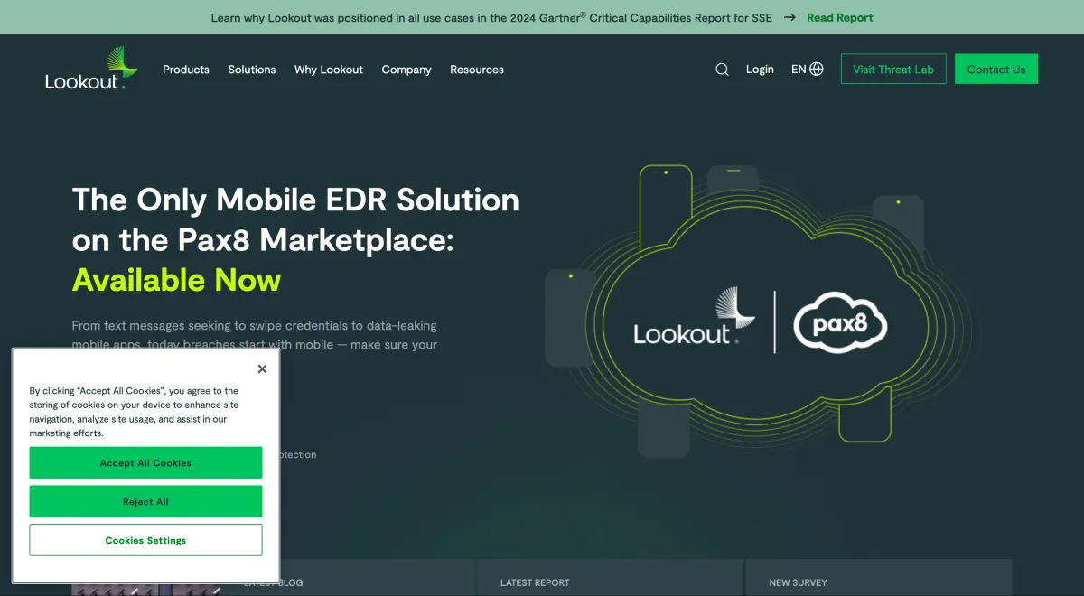Image resolution: width=1084 pixels, height=596 pixels.
Task: Click the Contact Us button
Action: 996,70
